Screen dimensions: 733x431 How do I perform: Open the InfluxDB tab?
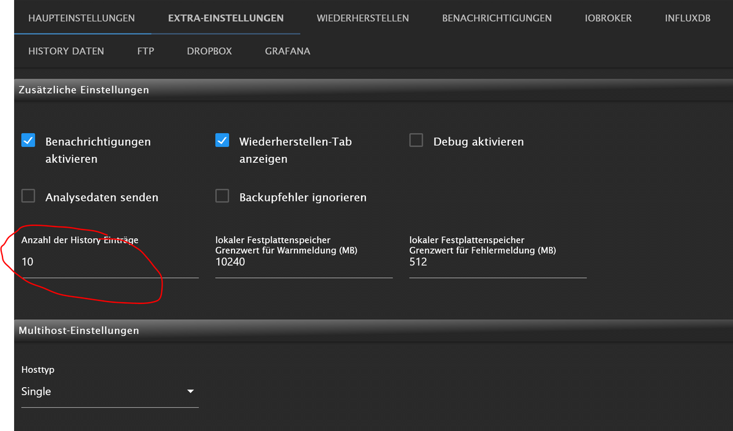tap(688, 18)
